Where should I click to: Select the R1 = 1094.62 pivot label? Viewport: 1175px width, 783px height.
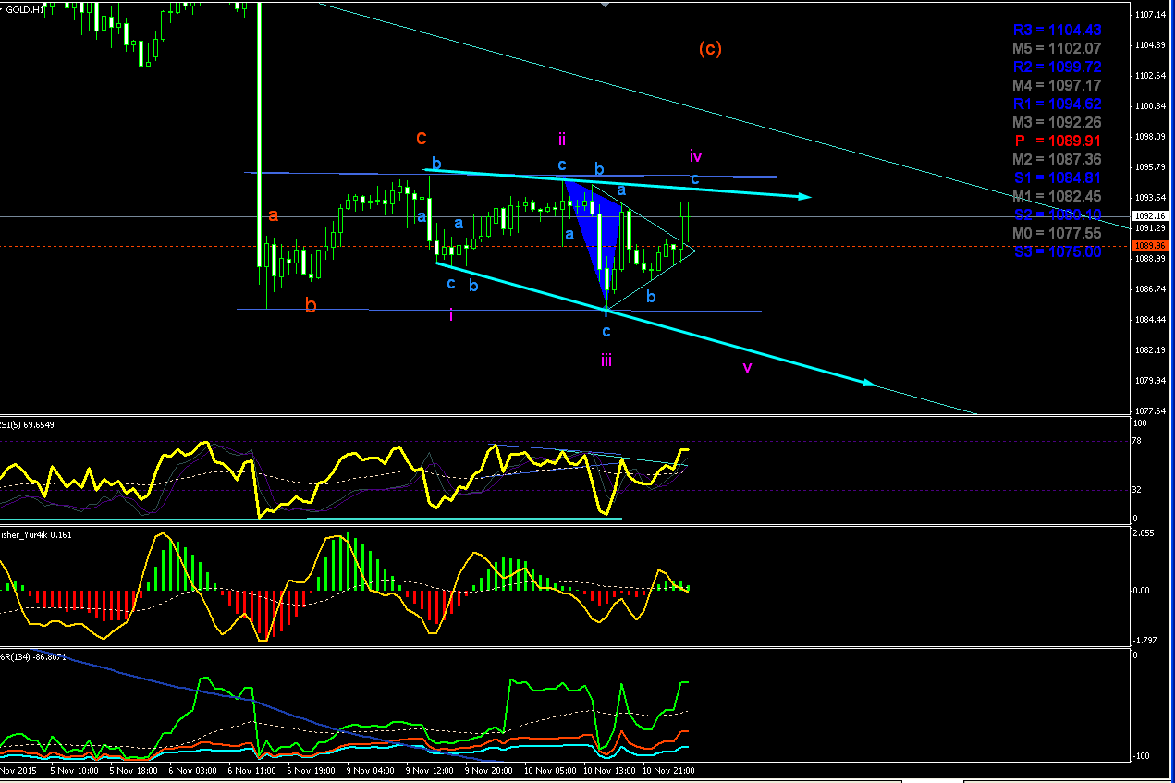[1057, 104]
